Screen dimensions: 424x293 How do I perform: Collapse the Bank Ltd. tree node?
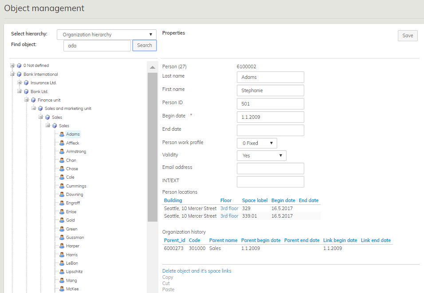pos(20,91)
